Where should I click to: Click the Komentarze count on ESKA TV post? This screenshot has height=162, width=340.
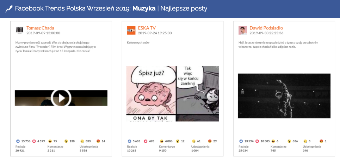click(x=163, y=151)
